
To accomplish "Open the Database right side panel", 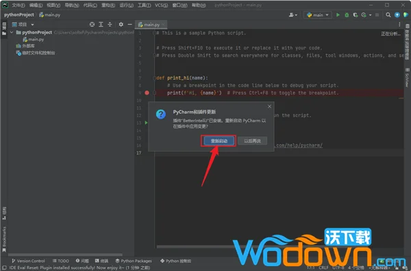I will 407,42.
